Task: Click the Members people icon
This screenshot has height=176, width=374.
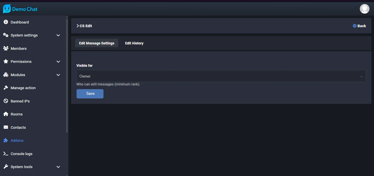Action: [x=6, y=48]
